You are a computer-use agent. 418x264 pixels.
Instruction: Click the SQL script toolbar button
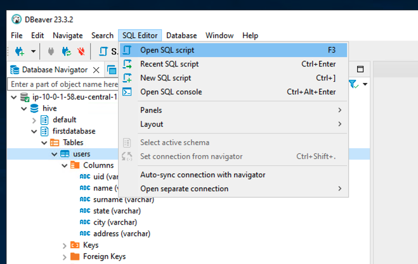click(x=108, y=51)
